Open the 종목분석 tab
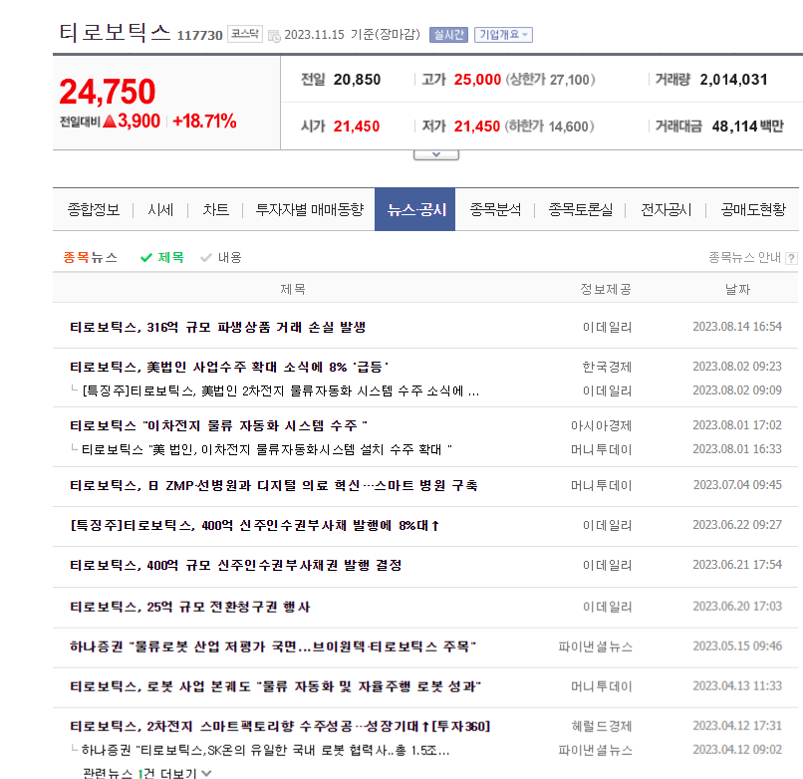 tap(495, 210)
